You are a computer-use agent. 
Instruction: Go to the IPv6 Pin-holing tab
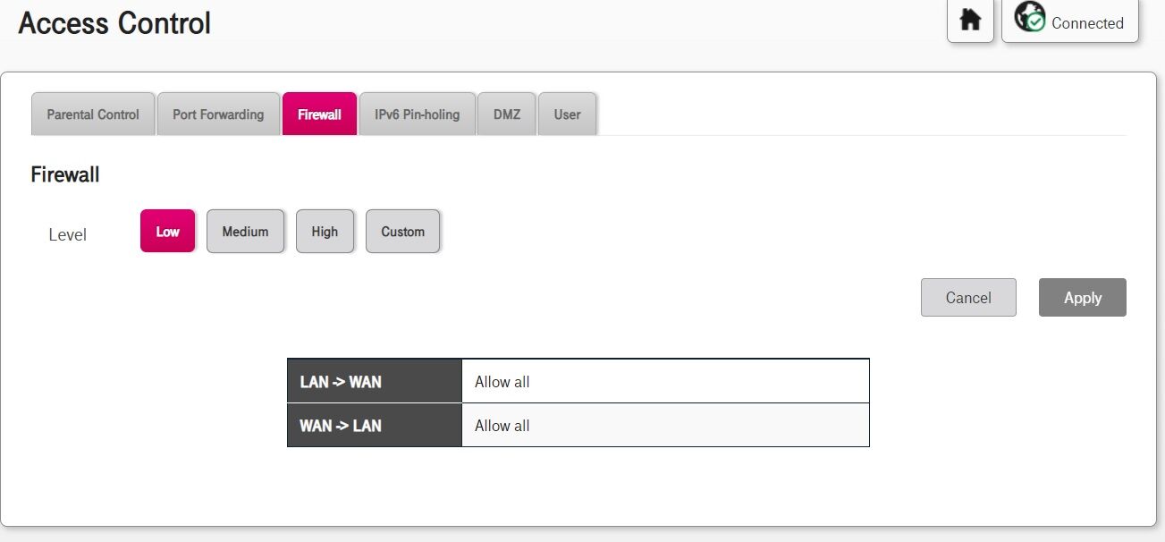[417, 114]
